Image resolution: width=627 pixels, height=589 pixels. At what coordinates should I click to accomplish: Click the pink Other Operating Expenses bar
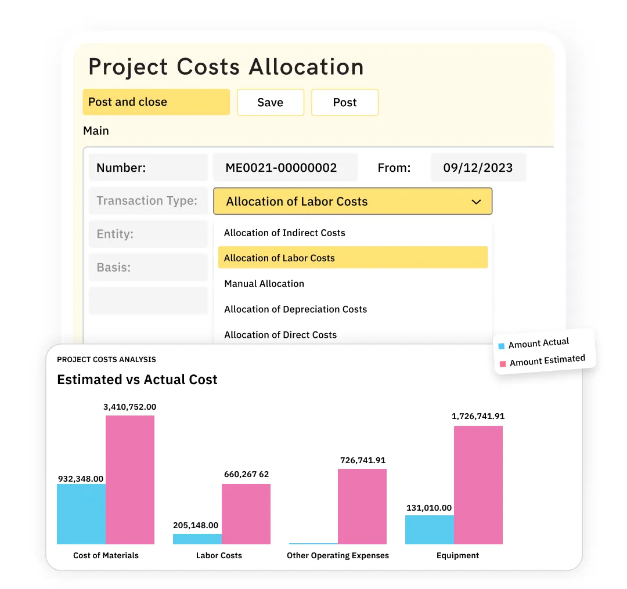362,506
